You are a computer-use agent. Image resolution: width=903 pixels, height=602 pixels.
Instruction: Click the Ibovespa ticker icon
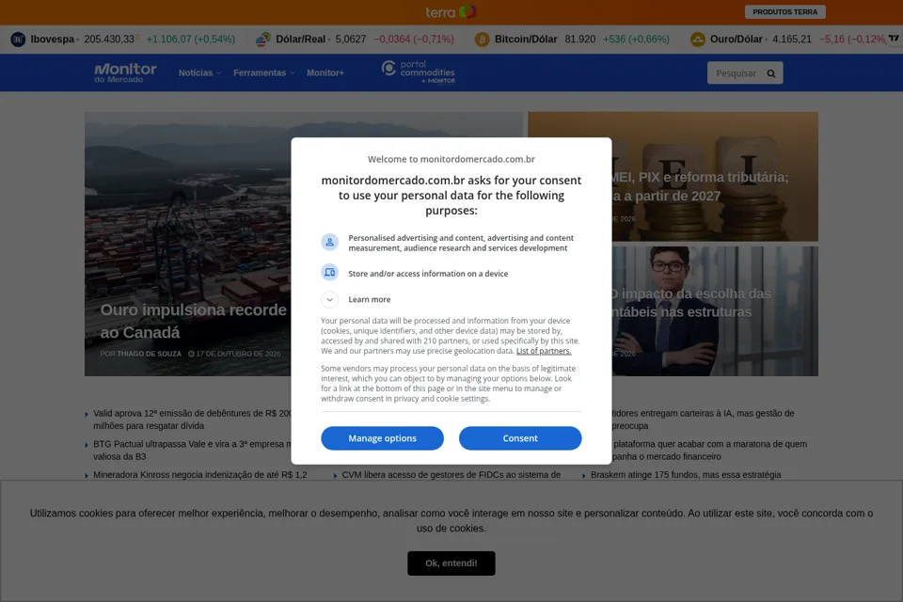[18, 40]
